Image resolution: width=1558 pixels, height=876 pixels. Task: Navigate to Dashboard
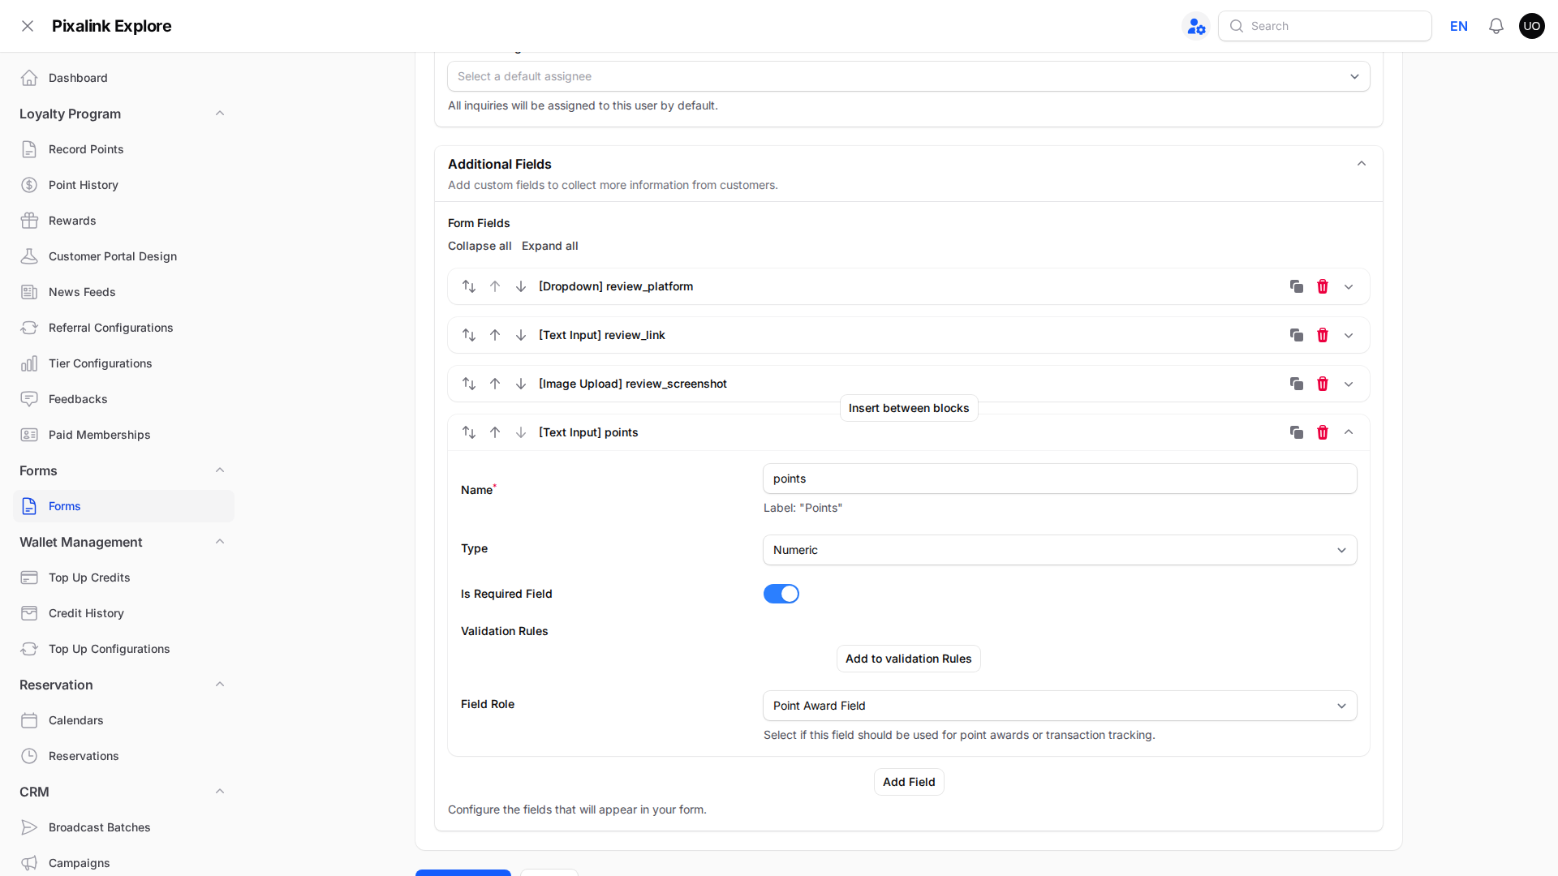[x=123, y=78]
